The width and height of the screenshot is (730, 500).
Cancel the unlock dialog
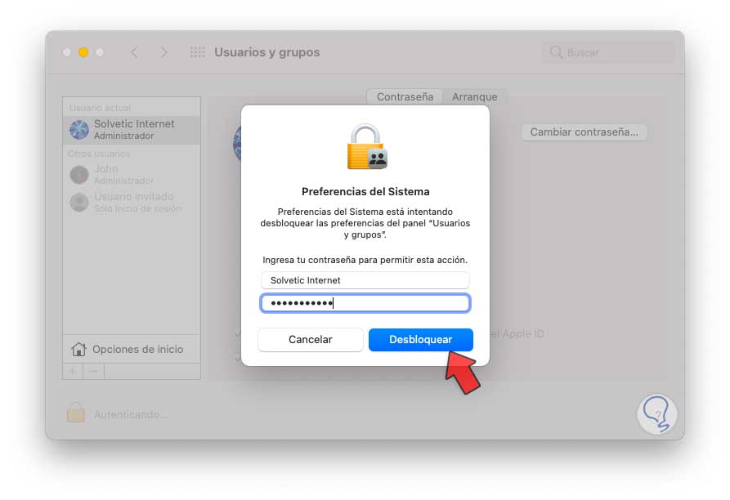pos(310,340)
